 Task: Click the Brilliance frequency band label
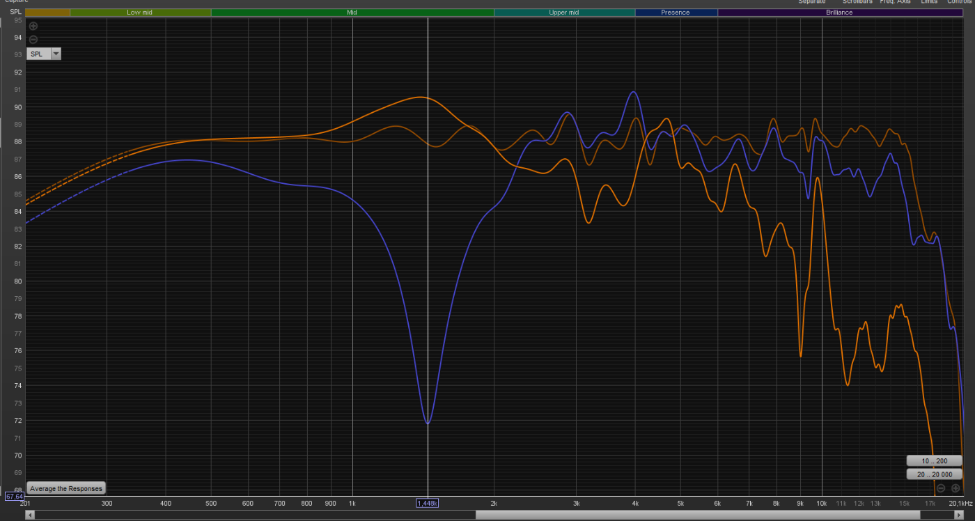pos(839,13)
